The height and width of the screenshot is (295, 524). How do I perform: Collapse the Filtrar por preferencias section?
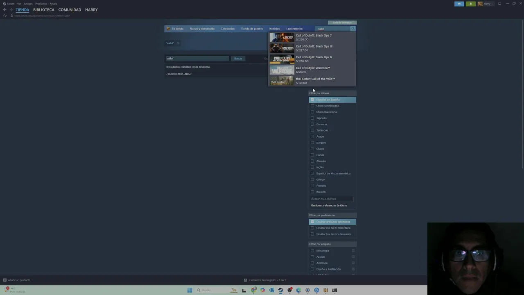pos(332,215)
